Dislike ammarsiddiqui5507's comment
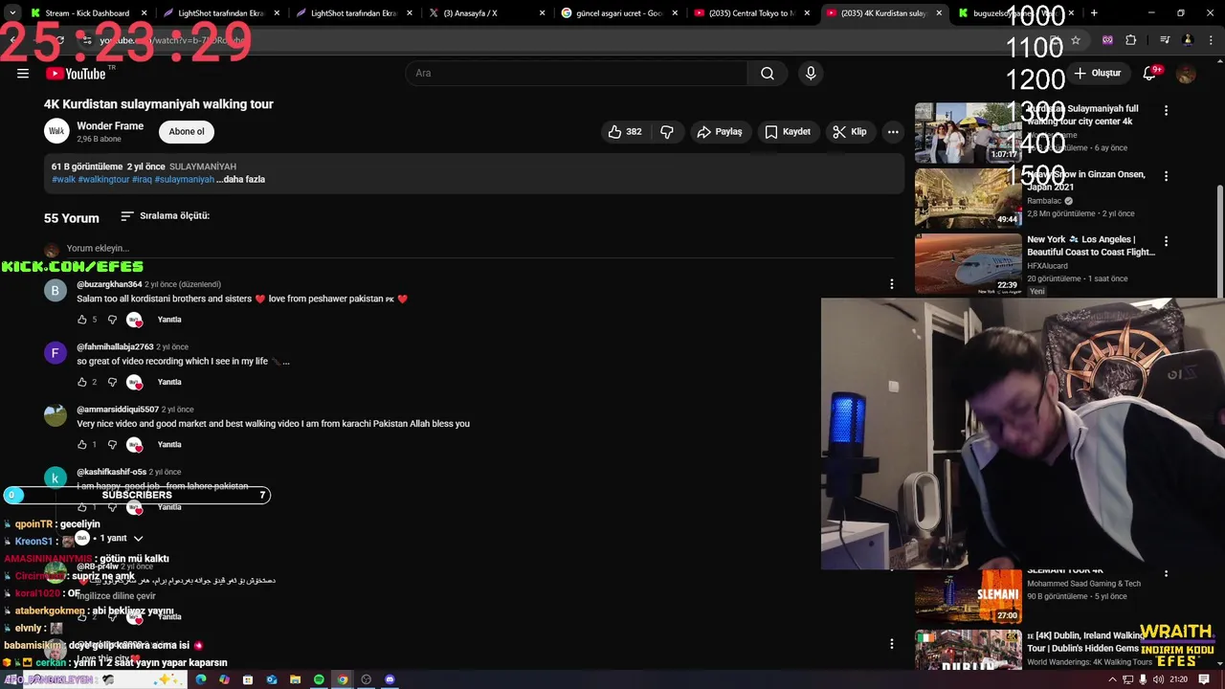This screenshot has width=1225, height=689. click(112, 444)
